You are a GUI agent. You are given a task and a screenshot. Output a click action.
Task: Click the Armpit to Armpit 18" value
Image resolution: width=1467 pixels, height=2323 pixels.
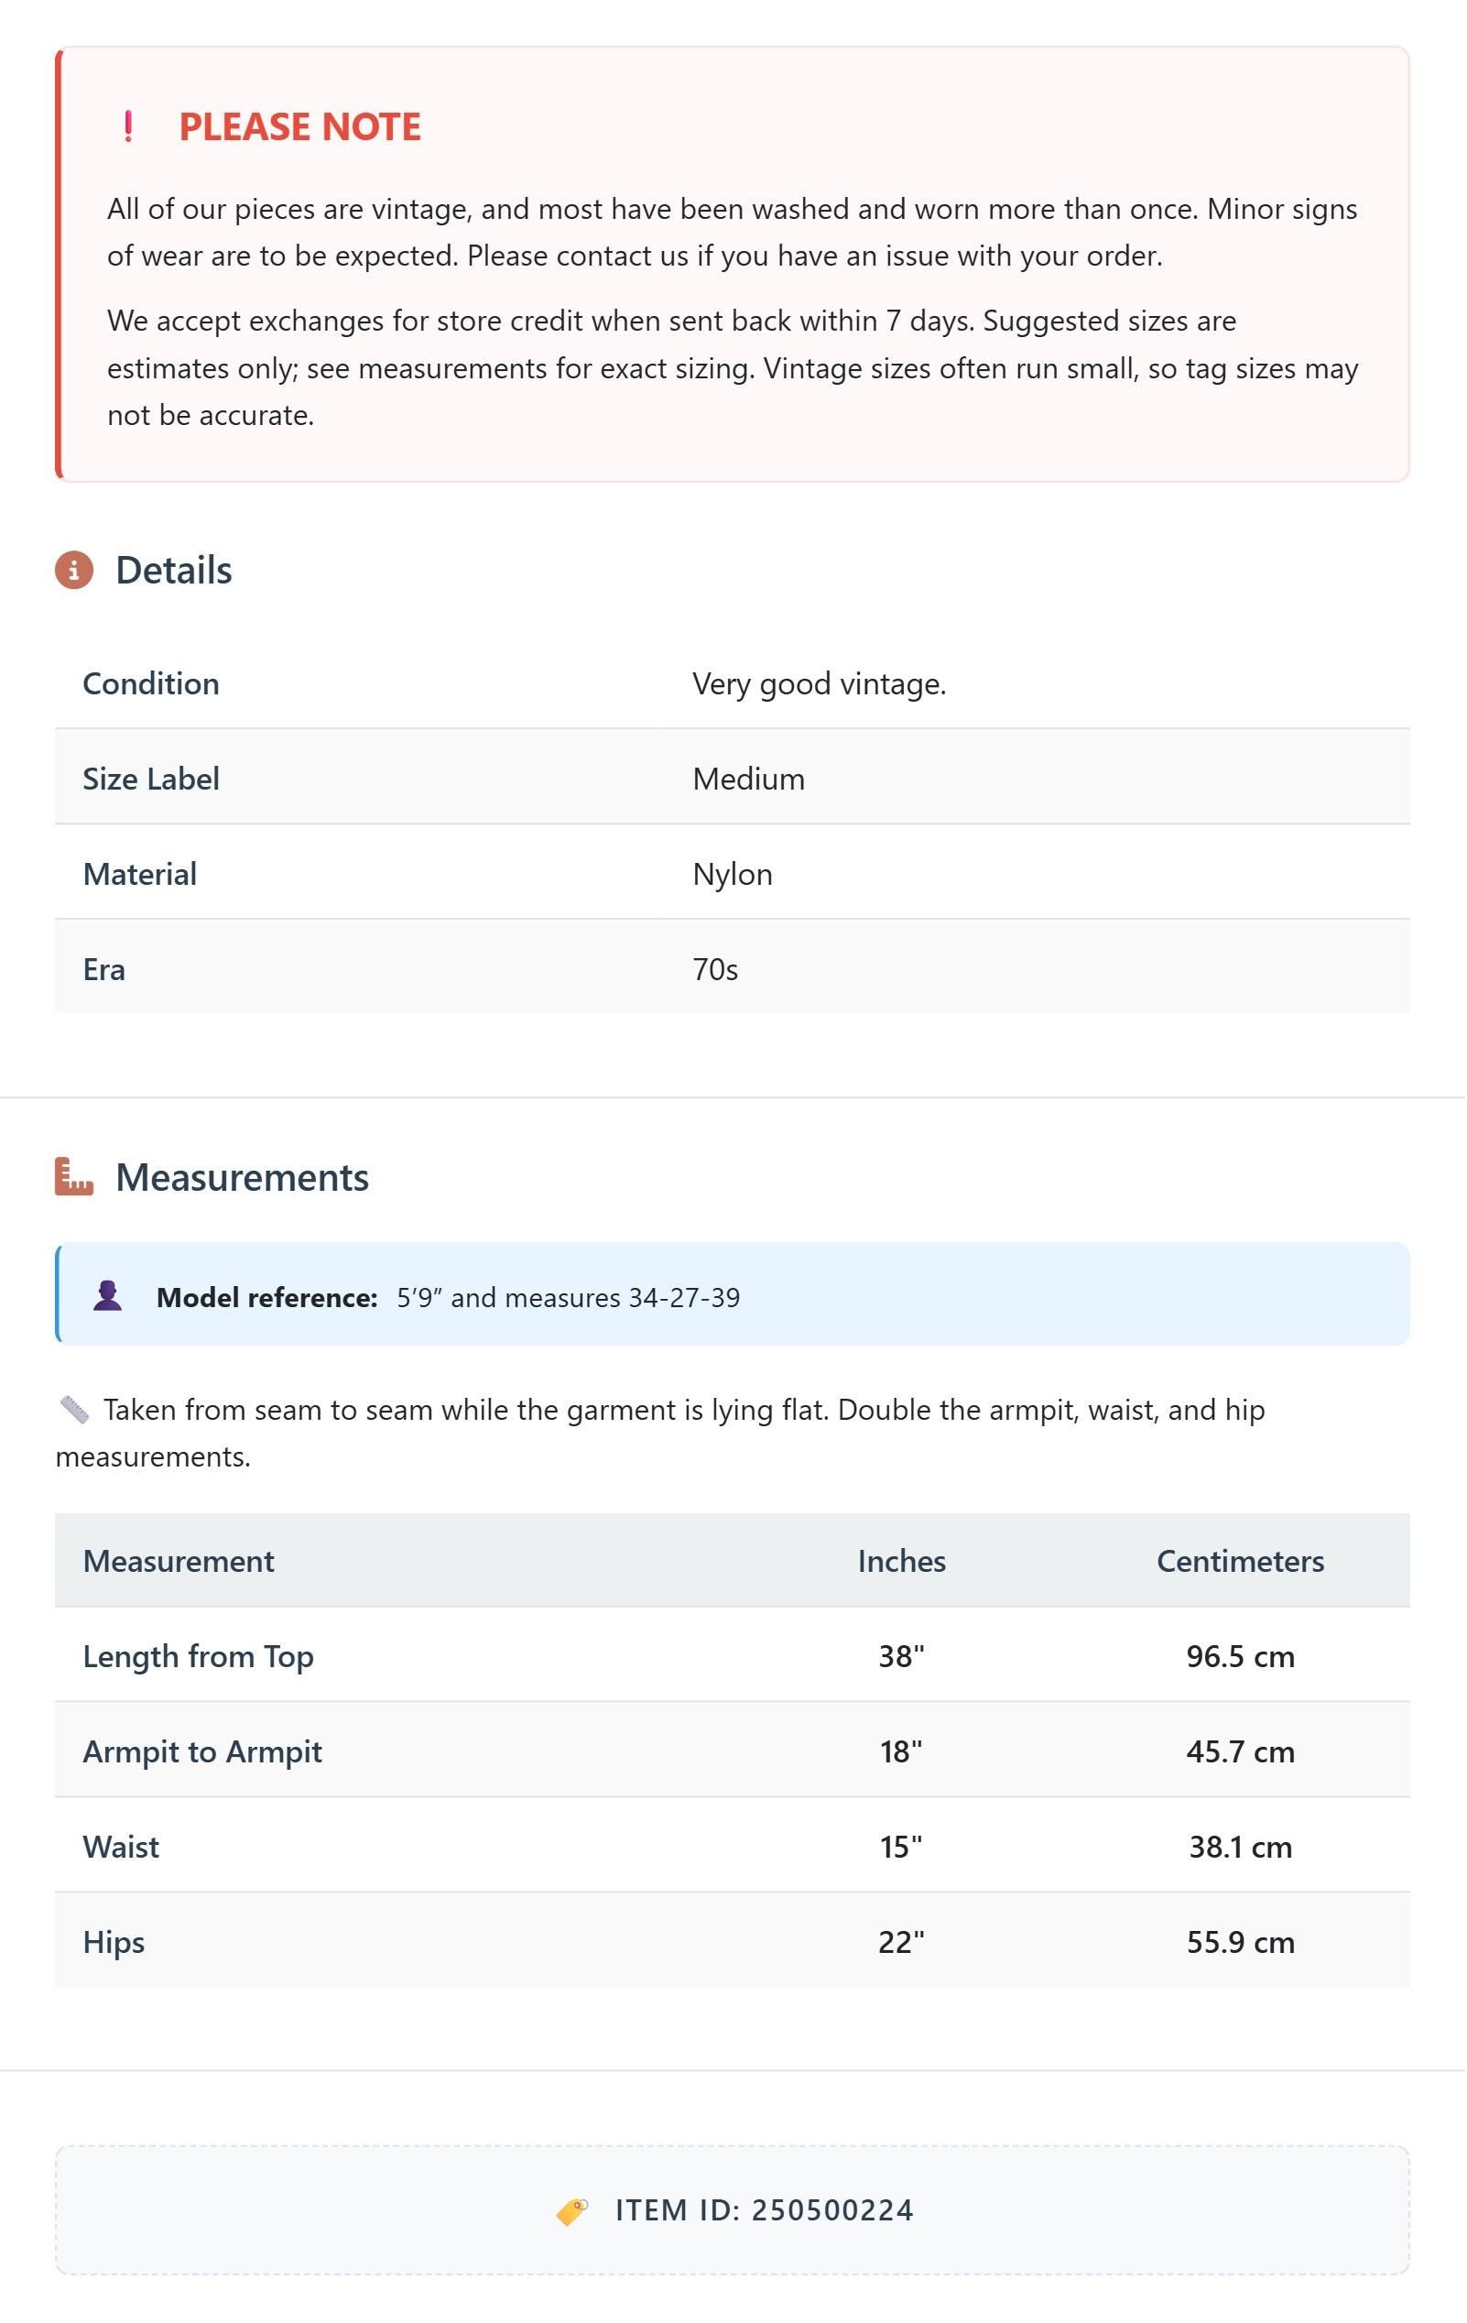(x=902, y=1750)
